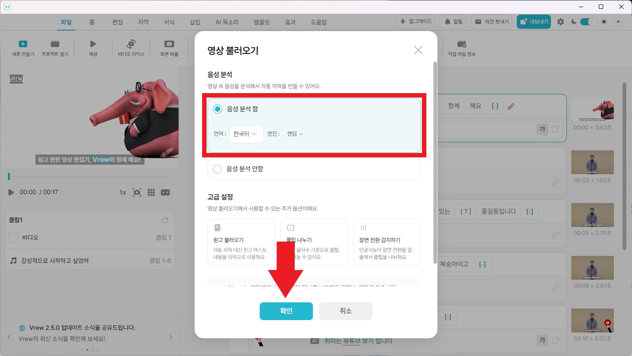Click the 새로 만들기 plus icon

click(23, 44)
